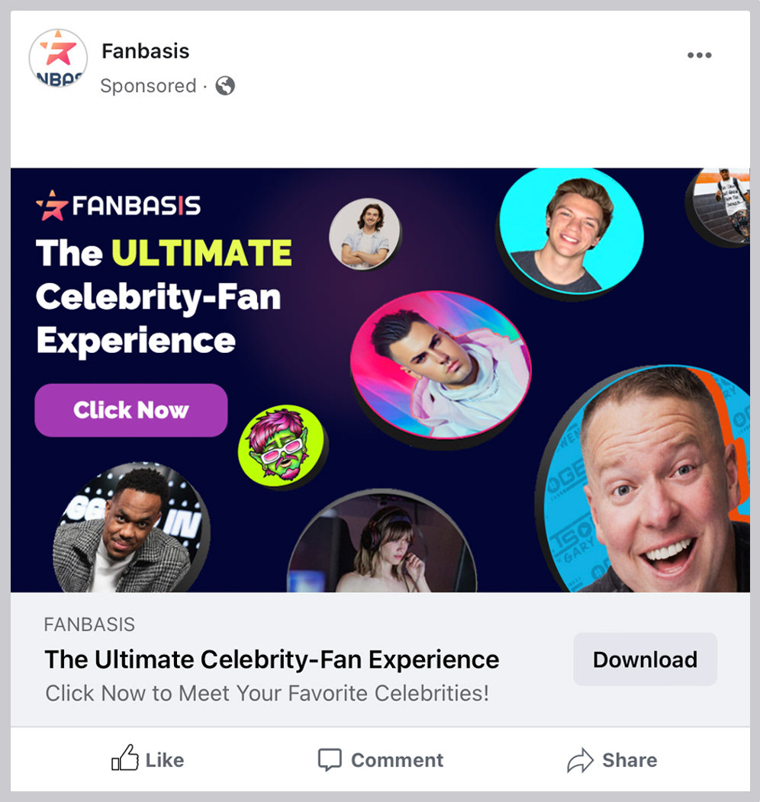Click the Sponsored label
Screen dimensions: 760x802
coord(148,86)
